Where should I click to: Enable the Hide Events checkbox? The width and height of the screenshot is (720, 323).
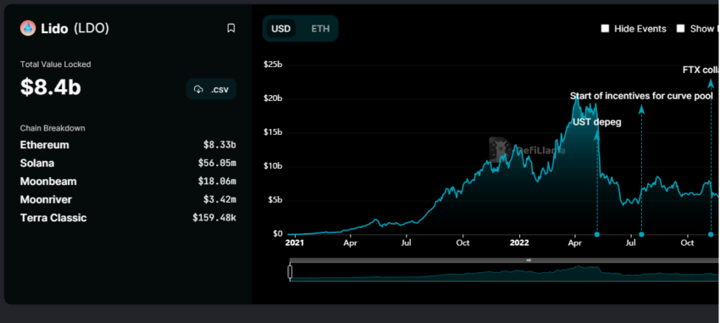605,29
